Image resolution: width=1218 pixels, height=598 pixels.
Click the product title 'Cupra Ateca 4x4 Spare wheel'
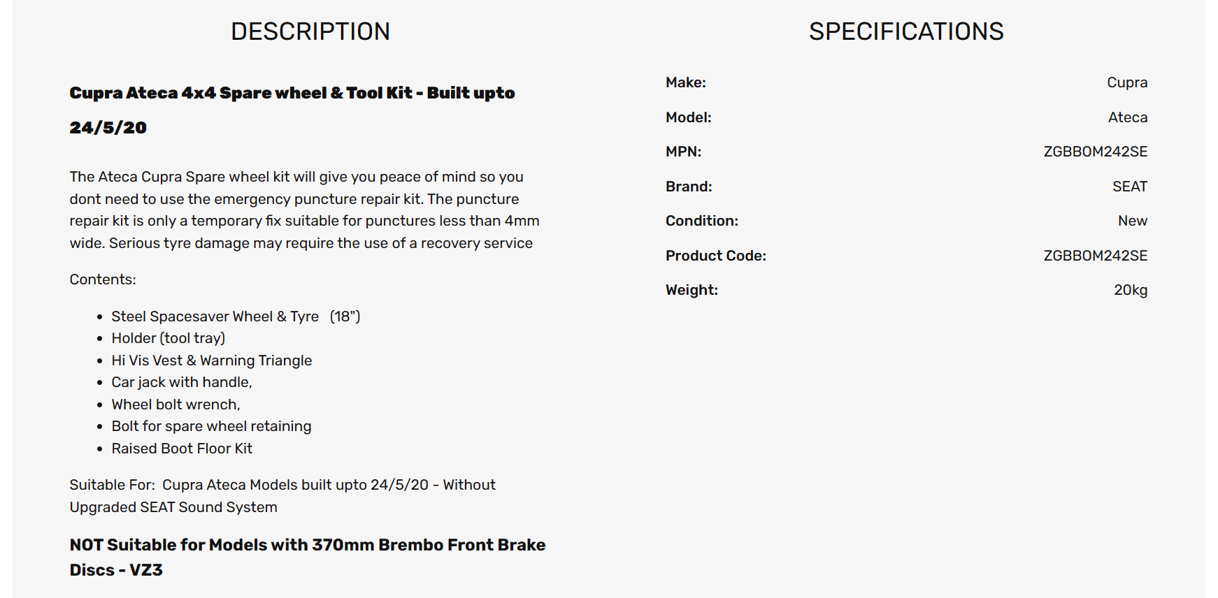pyautogui.click(x=292, y=110)
